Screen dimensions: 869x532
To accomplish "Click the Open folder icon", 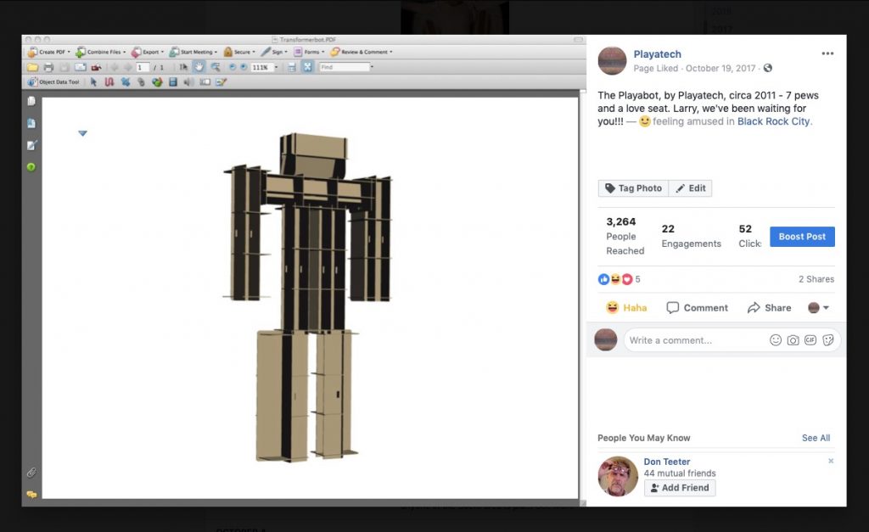I will point(32,67).
